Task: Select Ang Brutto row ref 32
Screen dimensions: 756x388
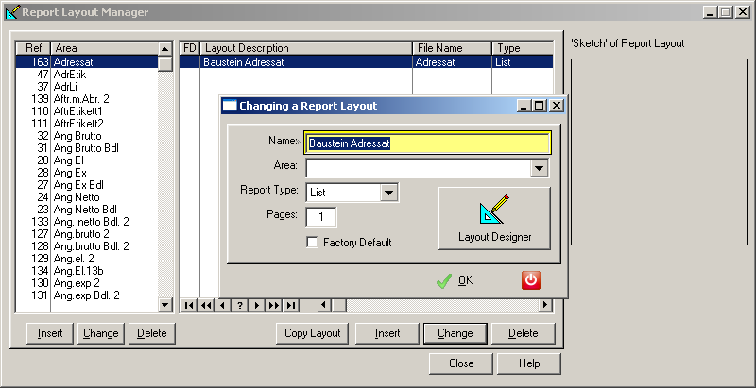Action: [87, 136]
